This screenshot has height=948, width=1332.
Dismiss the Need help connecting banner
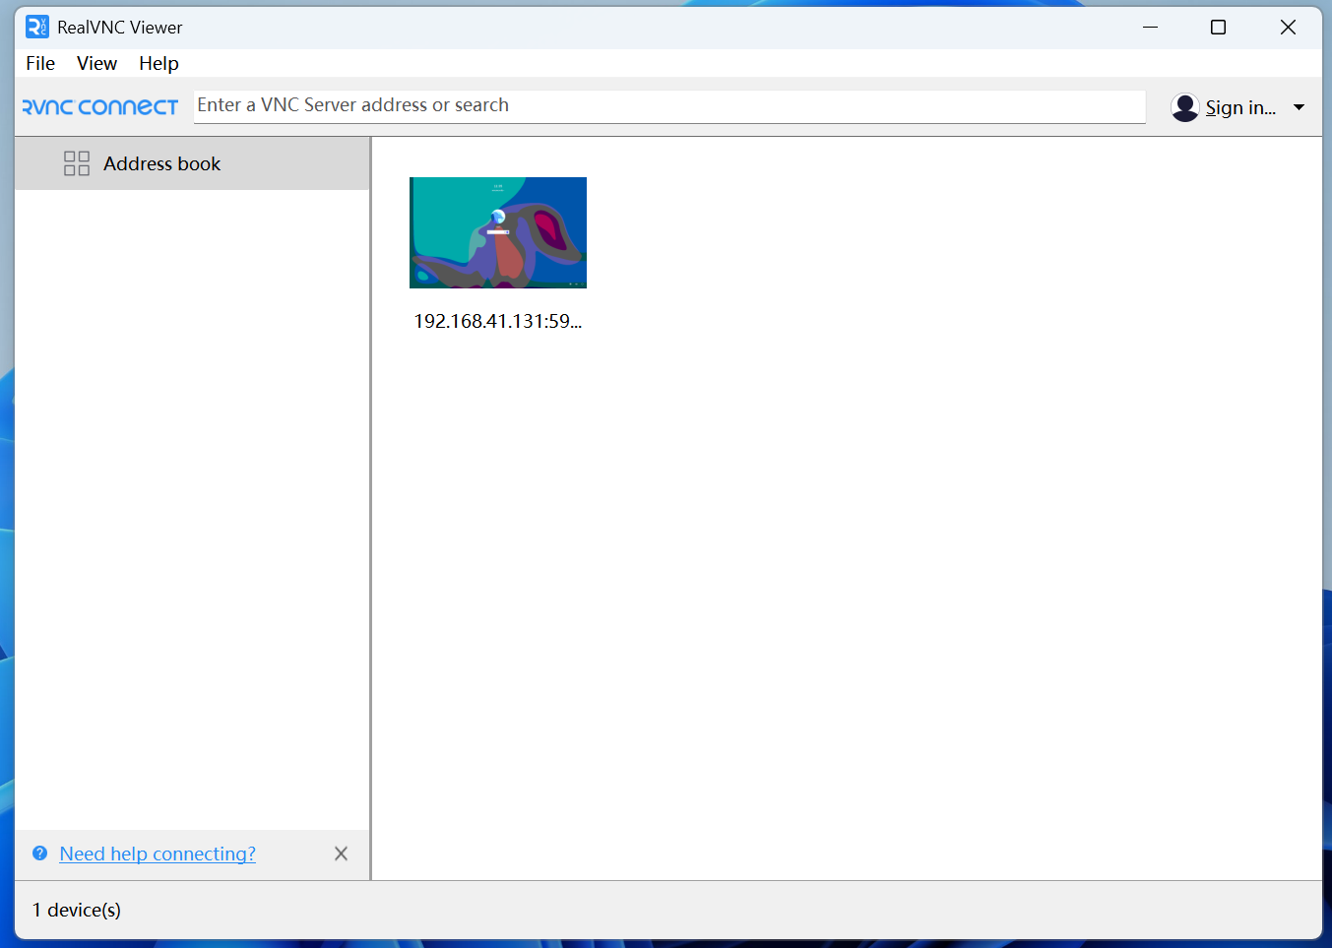point(341,853)
